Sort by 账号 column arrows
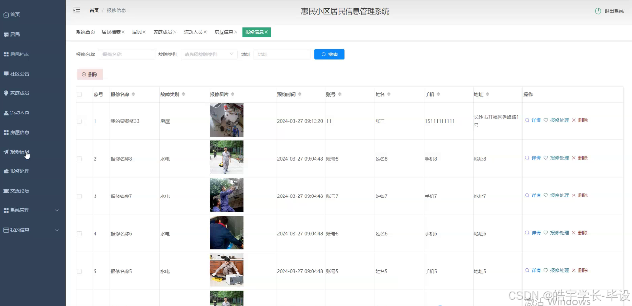Viewport: 632px width, 306px height. [340, 94]
